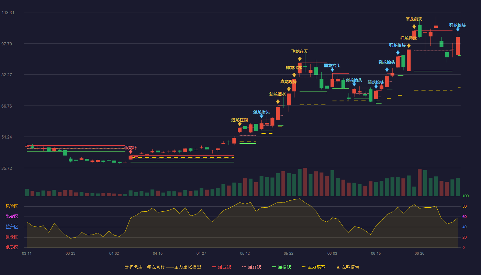Click the 03-11 date label

[x=27, y=253]
